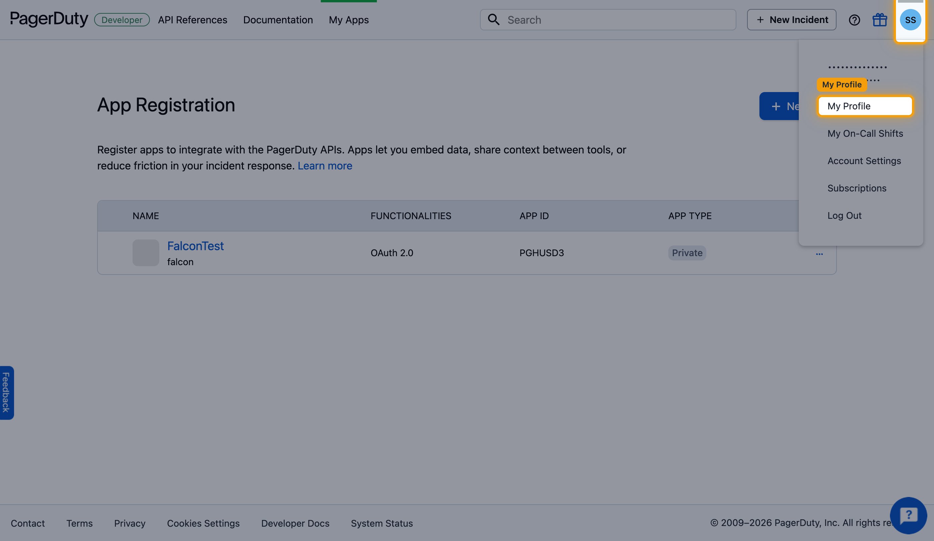Viewport: 934px width, 541px height.
Task: Open the gift box icon
Action: (880, 20)
